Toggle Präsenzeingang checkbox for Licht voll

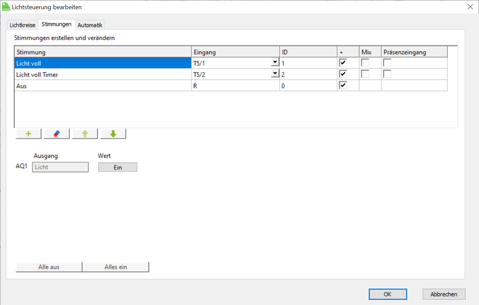(x=387, y=63)
